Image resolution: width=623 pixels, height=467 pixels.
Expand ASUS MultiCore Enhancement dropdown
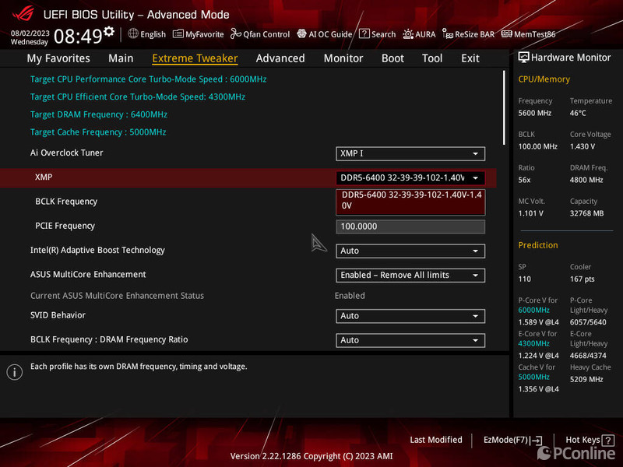click(x=410, y=276)
